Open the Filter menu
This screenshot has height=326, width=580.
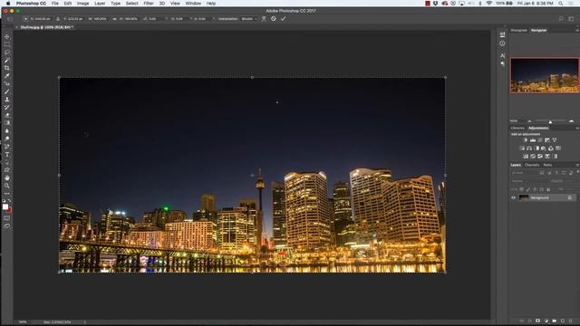pyautogui.click(x=149, y=4)
